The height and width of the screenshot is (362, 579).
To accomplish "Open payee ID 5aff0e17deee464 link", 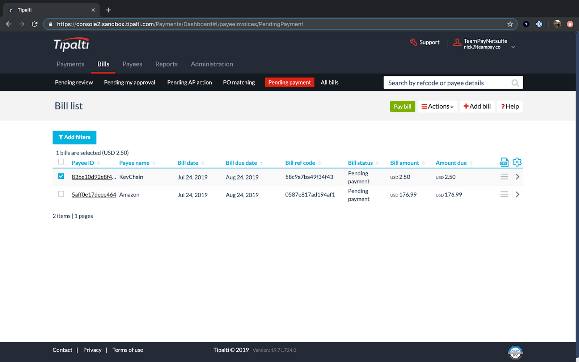I will 94,195.
